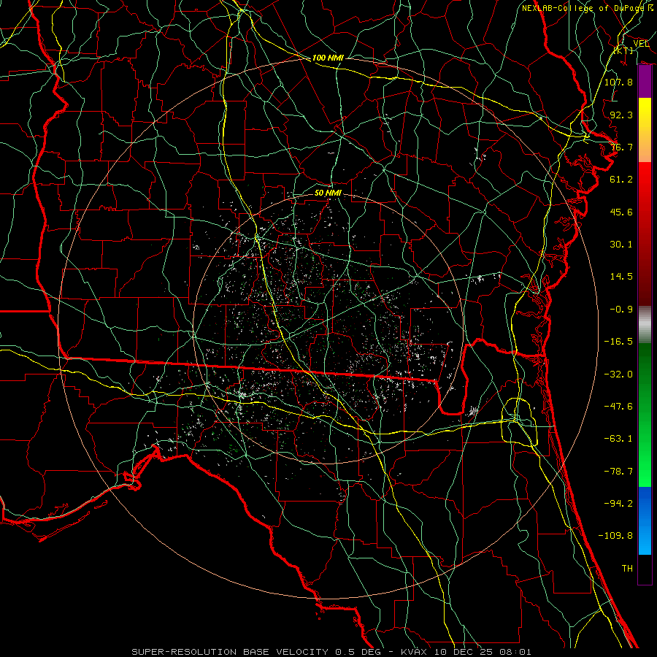Click the green segment of the color scale
Image resolution: width=657 pixels, height=657 pixels.
point(645,415)
